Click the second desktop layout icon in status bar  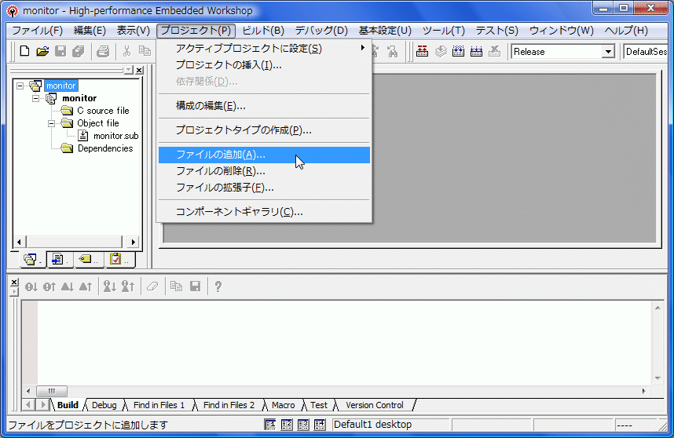(287, 425)
